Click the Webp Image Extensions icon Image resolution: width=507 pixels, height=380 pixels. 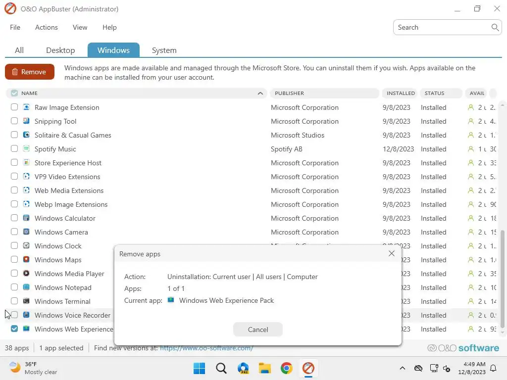click(26, 204)
